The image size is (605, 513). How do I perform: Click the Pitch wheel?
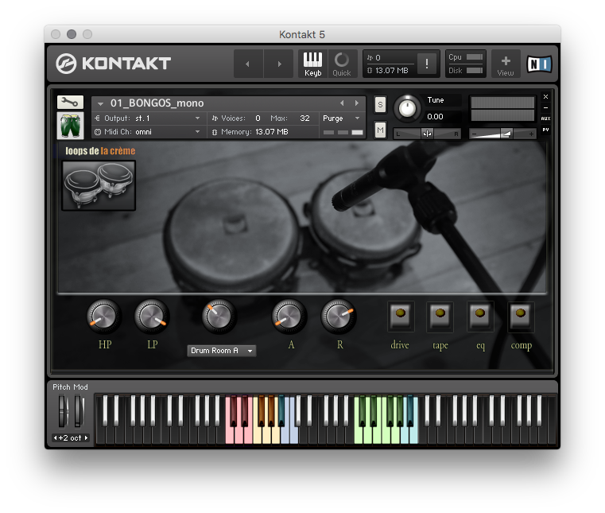coord(63,411)
